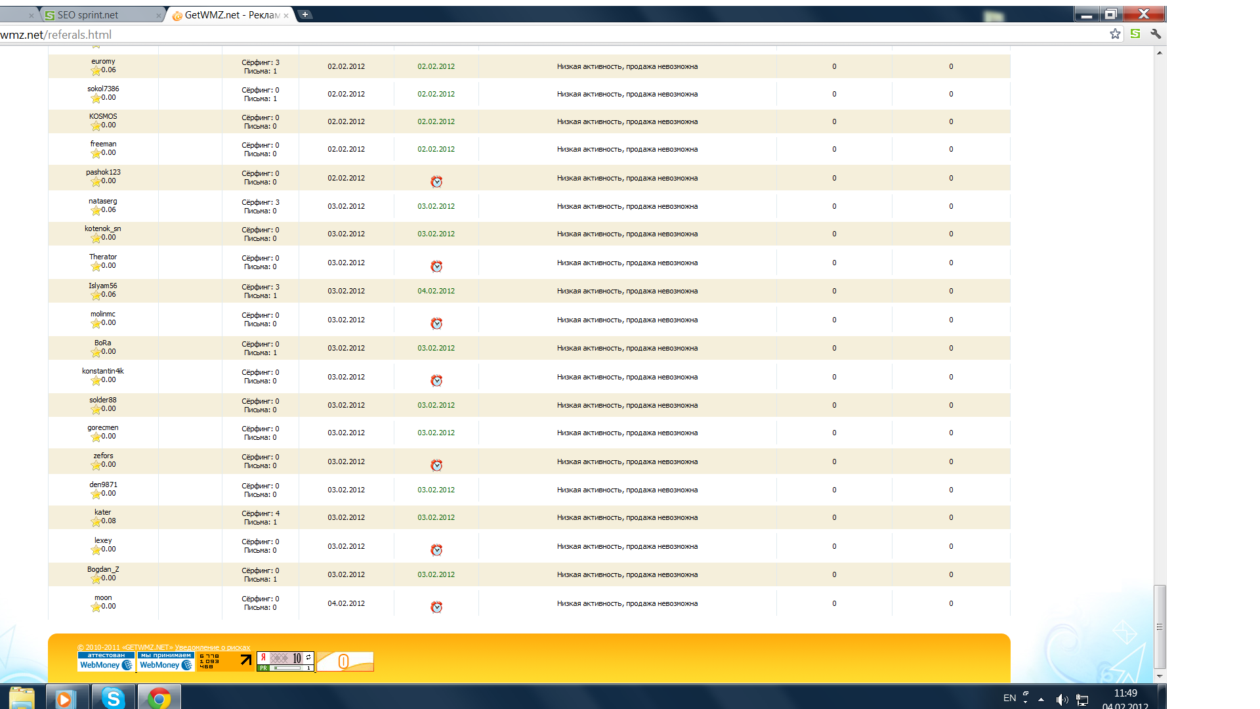Open Chrome from the taskbar
The height and width of the screenshot is (709, 1260).
coord(159,697)
